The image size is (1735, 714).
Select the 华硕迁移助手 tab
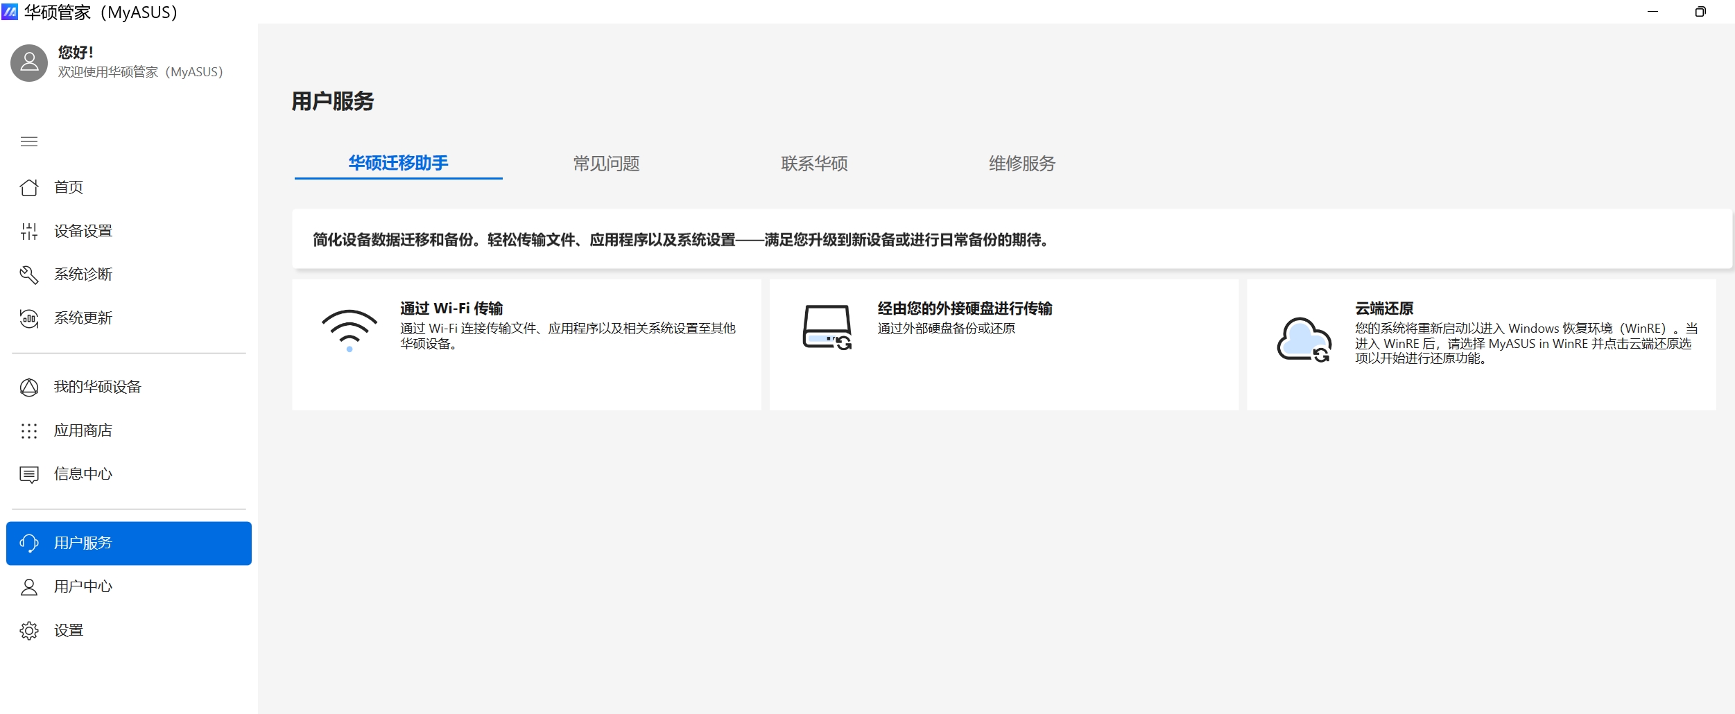click(398, 163)
